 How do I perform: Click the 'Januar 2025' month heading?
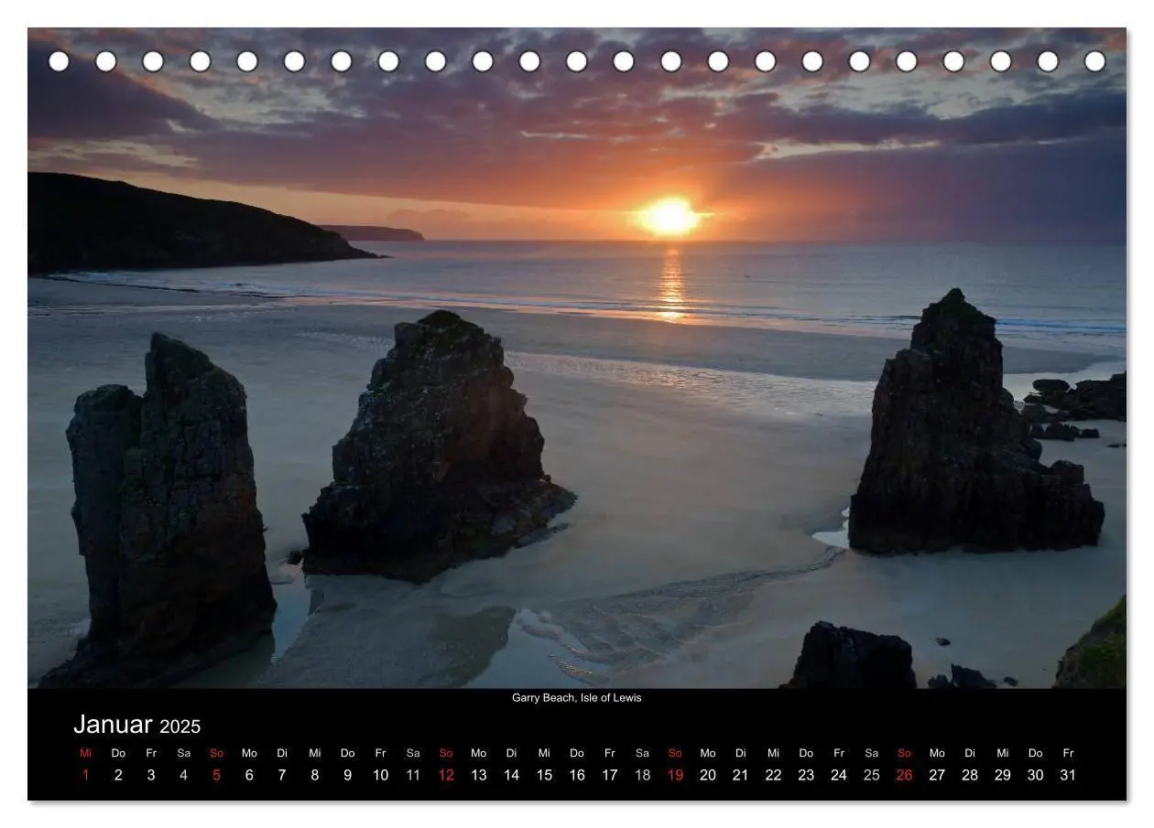pyautogui.click(x=136, y=725)
